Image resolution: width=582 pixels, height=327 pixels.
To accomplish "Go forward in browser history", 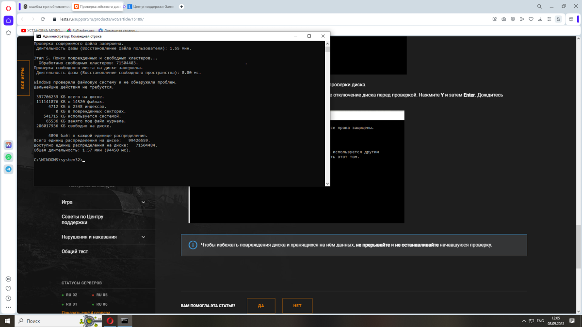I will tap(33, 19).
